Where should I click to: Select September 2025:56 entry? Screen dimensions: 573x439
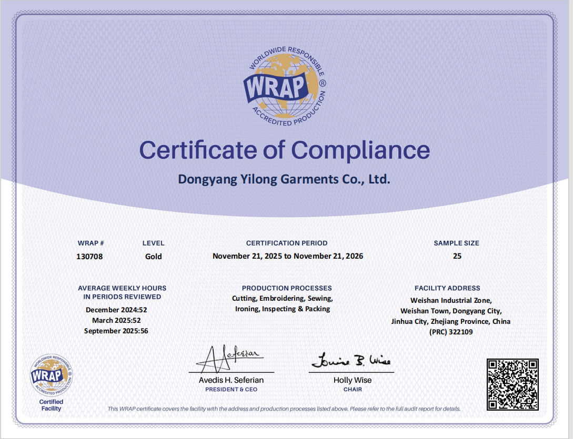tap(116, 331)
